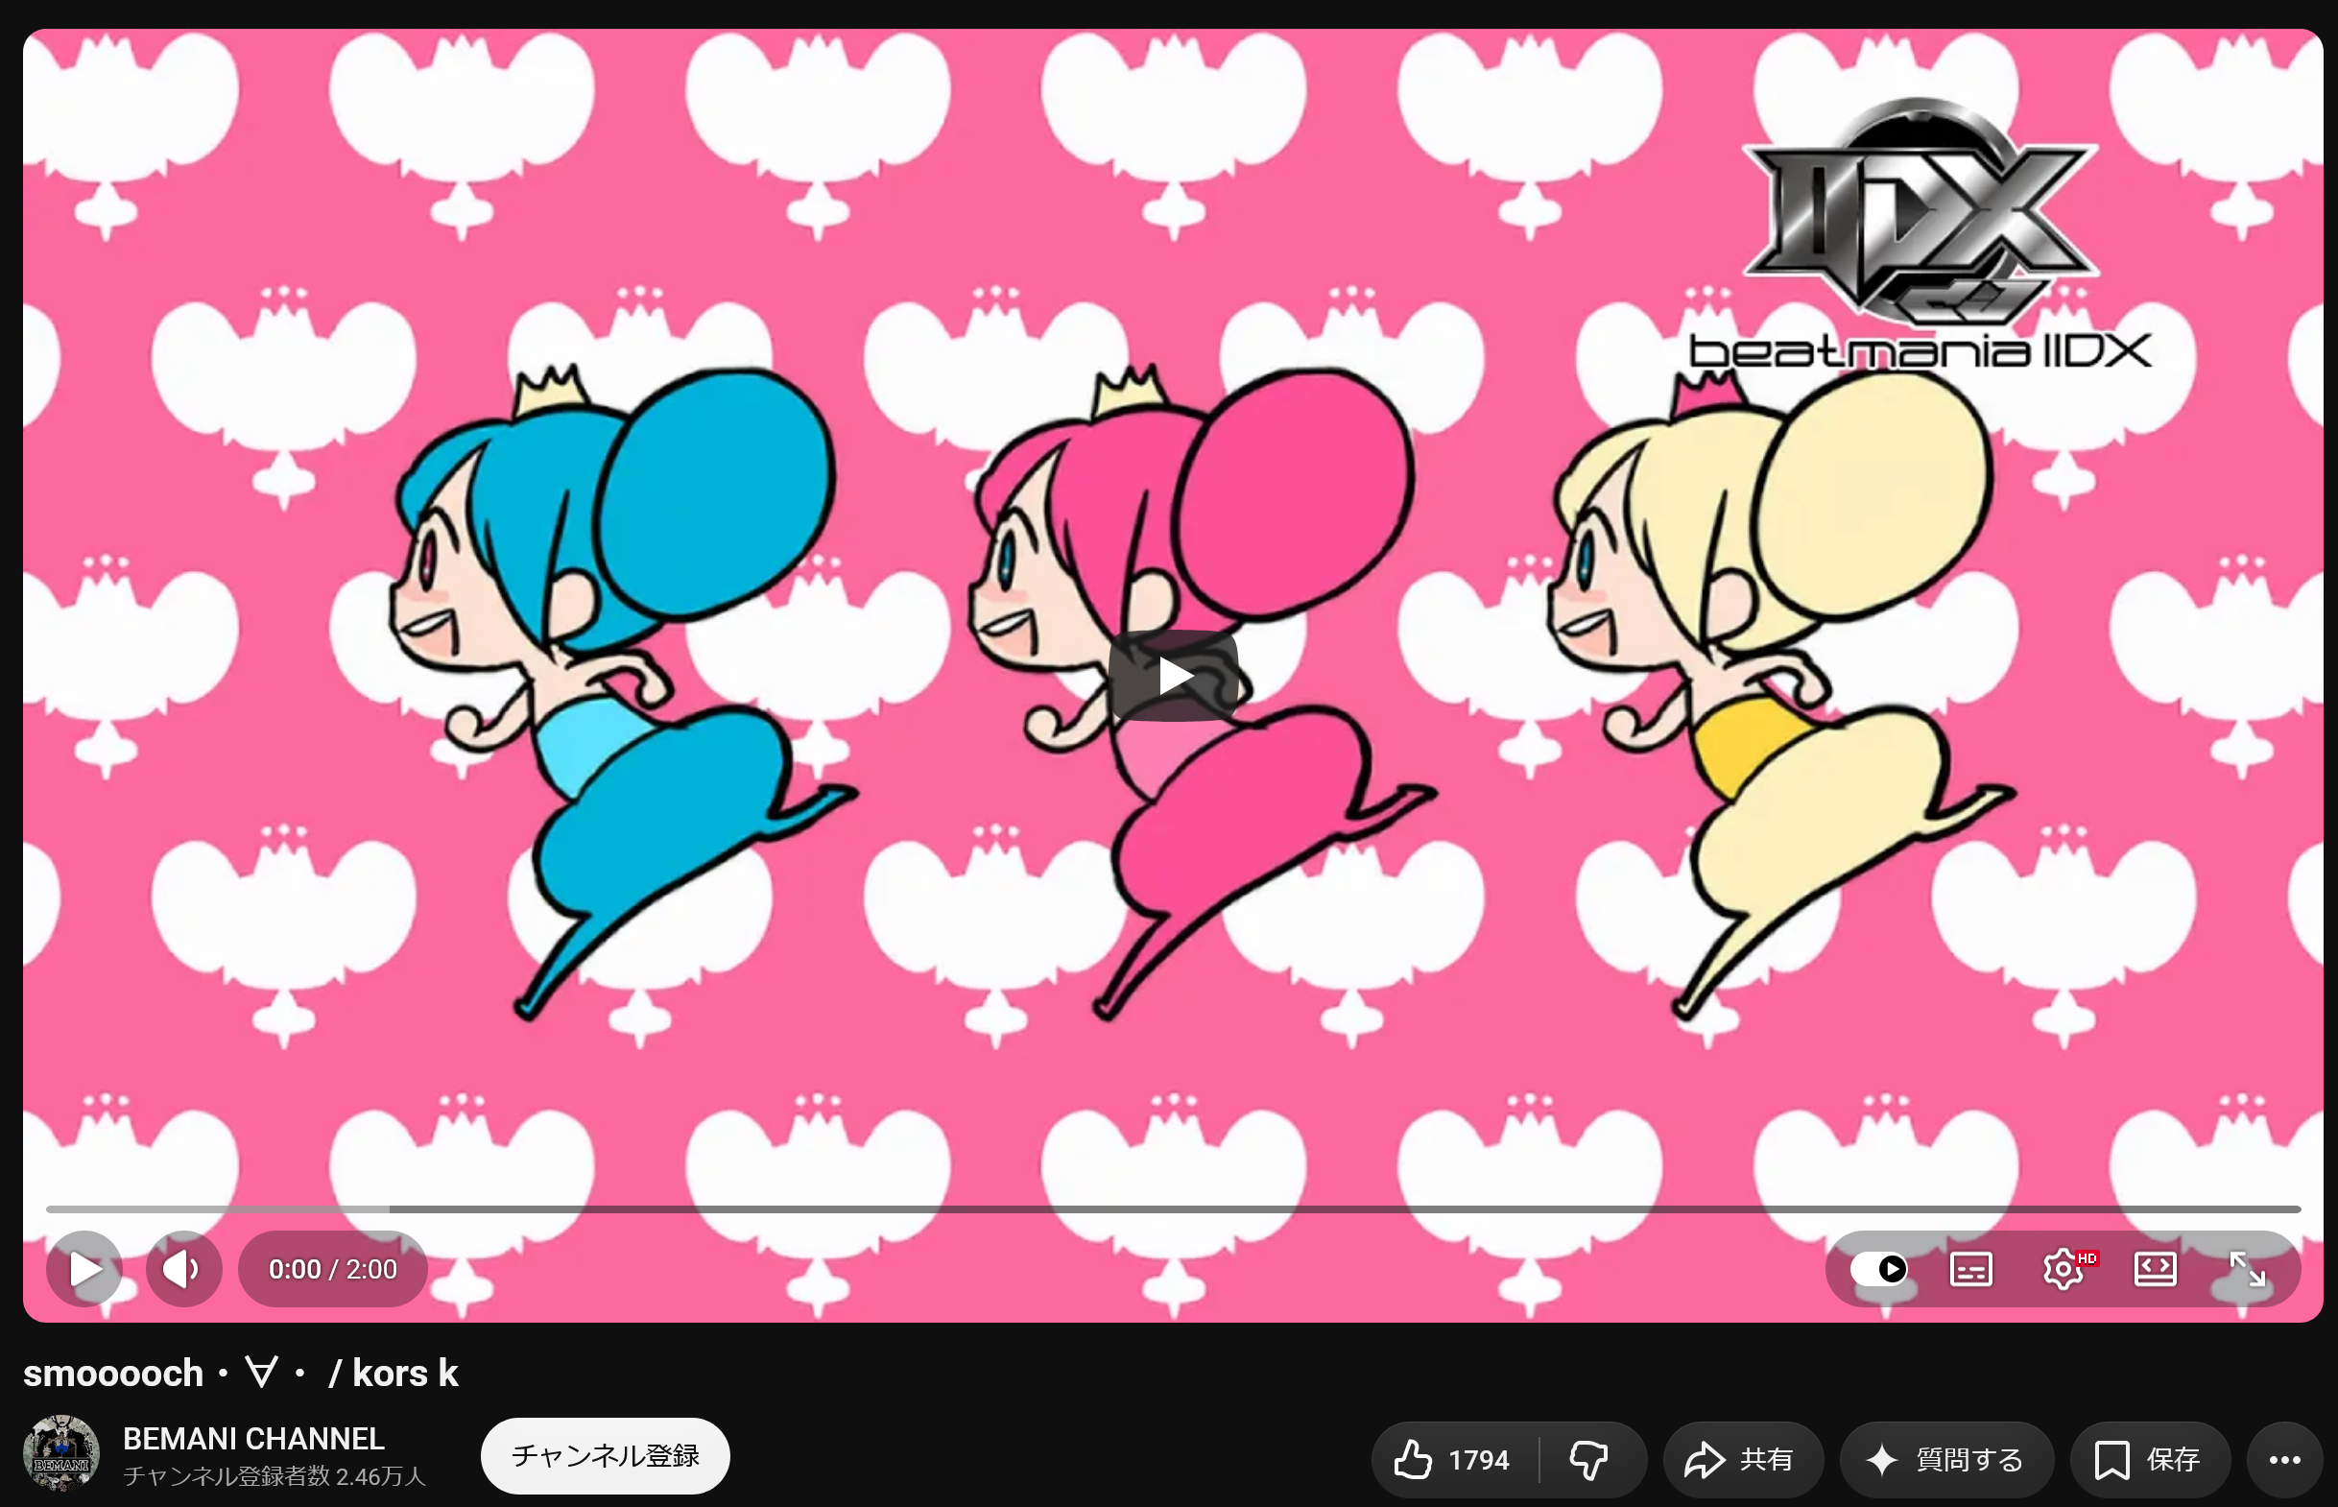Seek using the video progress bar

(1173, 1209)
